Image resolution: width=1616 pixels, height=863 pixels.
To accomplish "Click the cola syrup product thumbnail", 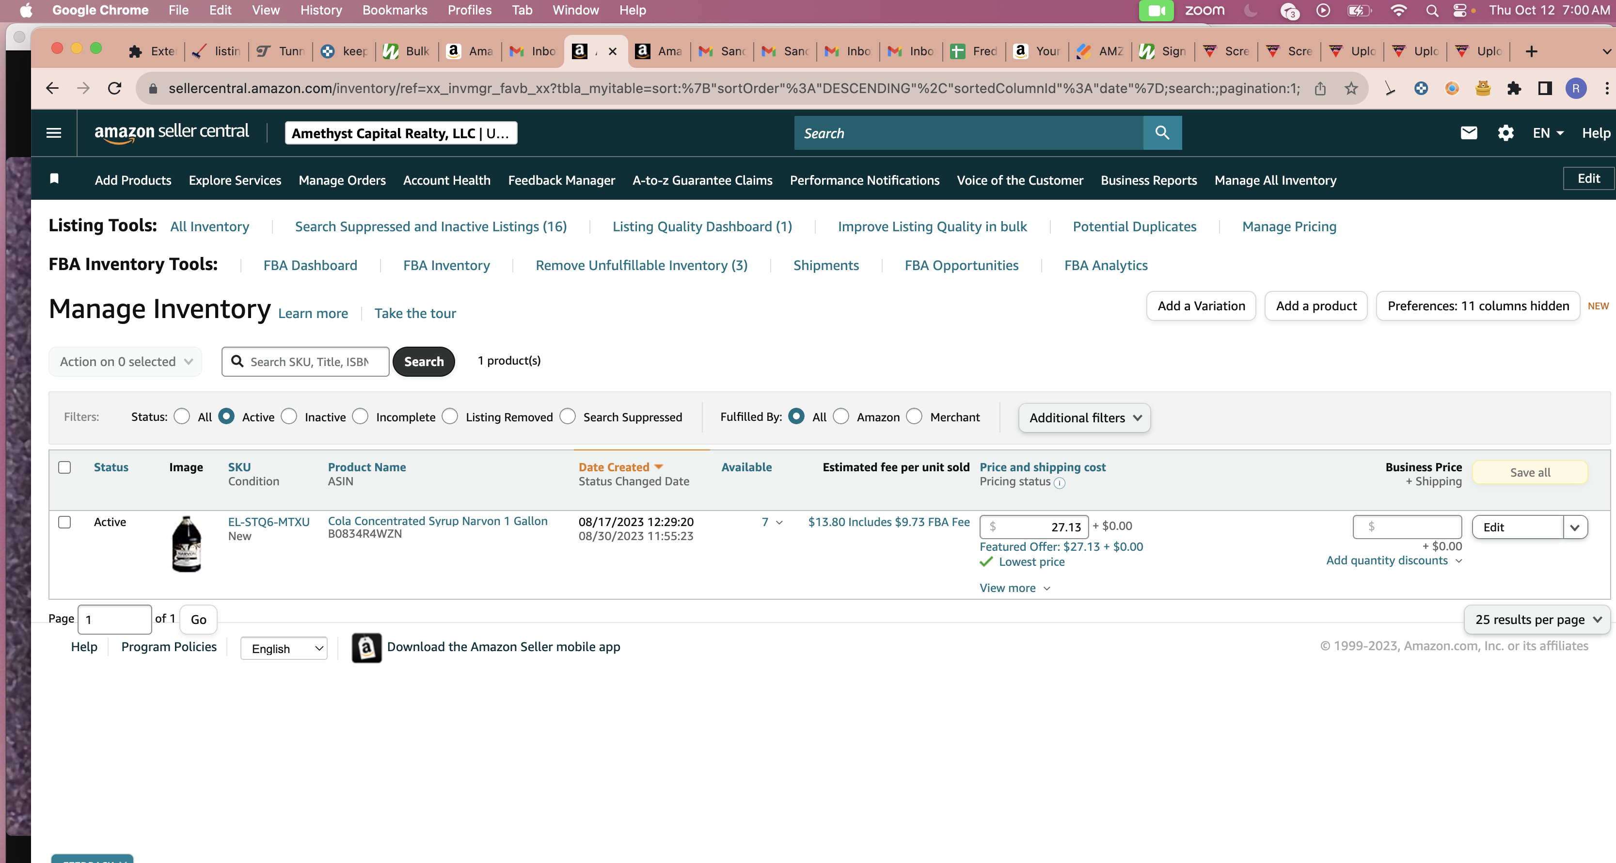I will click(186, 544).
